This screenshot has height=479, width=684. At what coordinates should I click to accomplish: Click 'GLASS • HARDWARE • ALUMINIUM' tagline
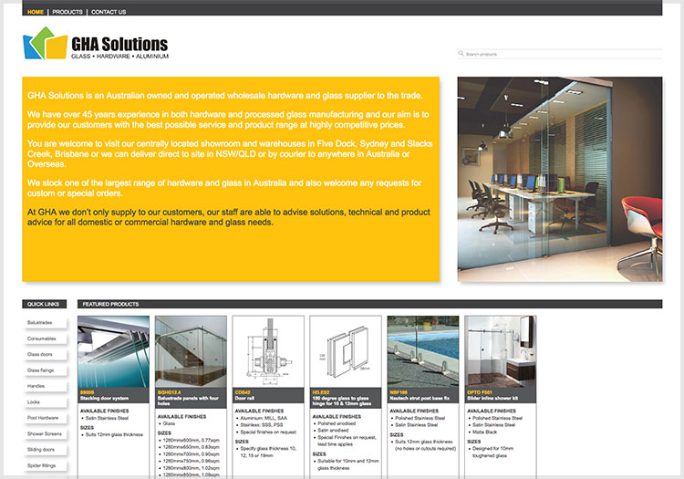point(120,57)
